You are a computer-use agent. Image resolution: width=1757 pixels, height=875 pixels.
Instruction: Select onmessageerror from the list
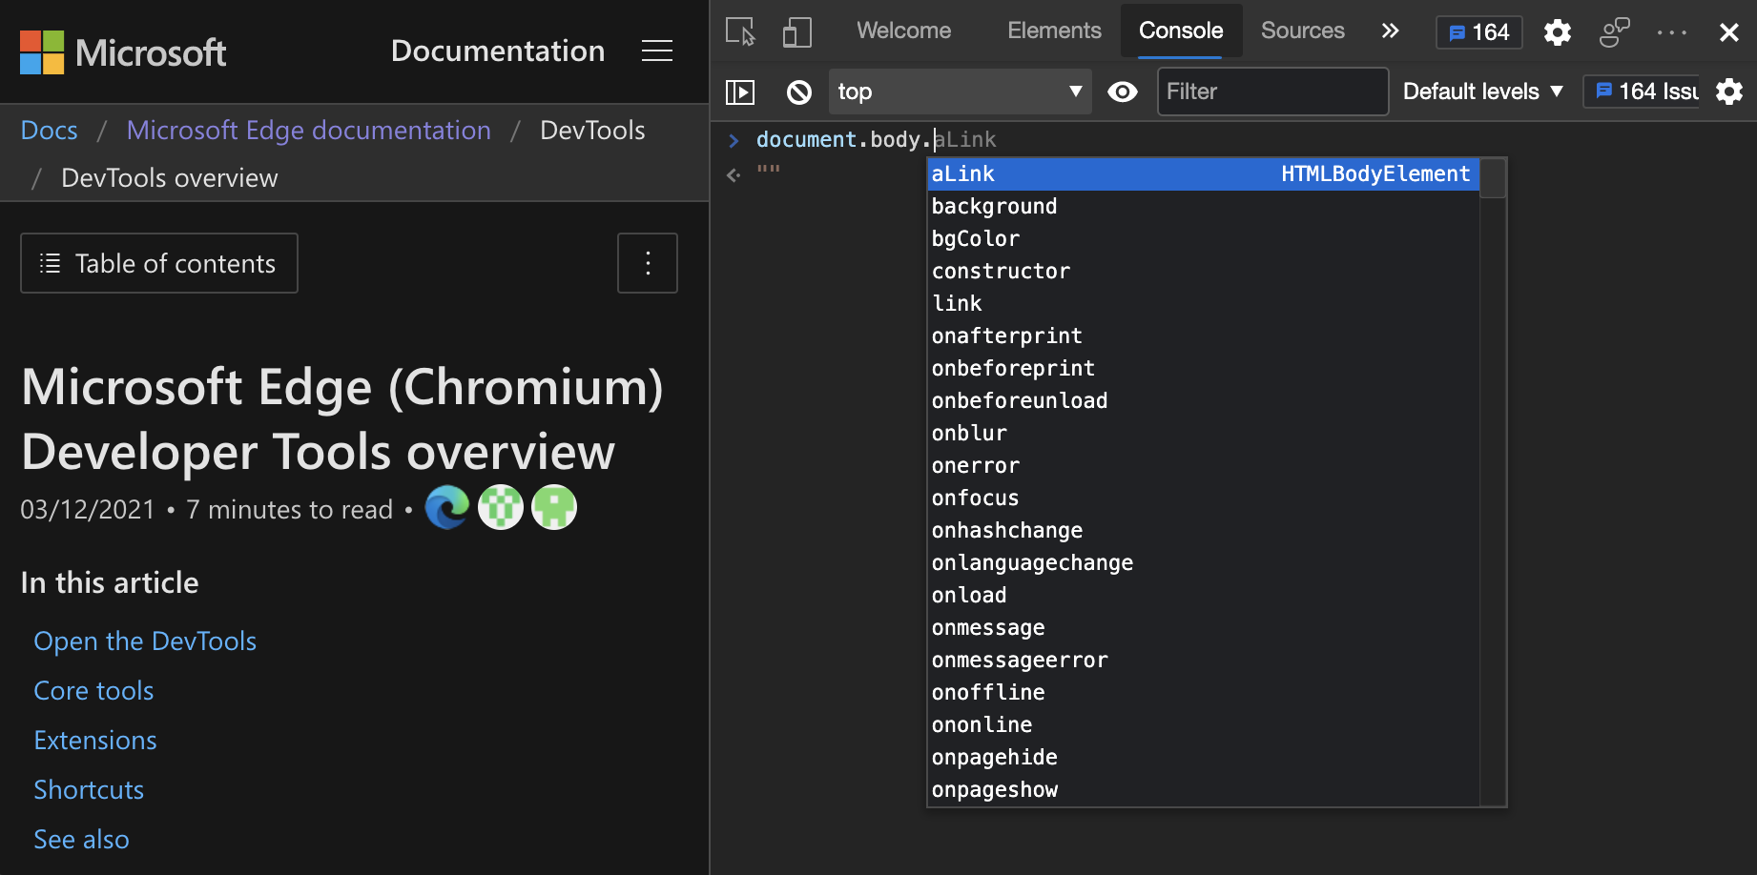click(1204, 660)
